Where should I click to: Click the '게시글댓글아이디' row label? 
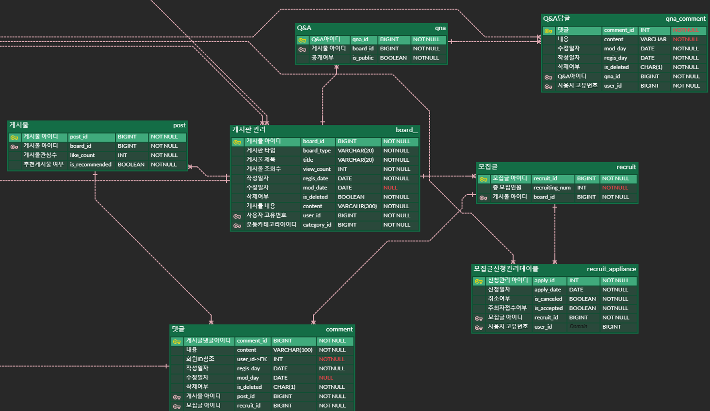pyautogui.click(x=209, y=341)
